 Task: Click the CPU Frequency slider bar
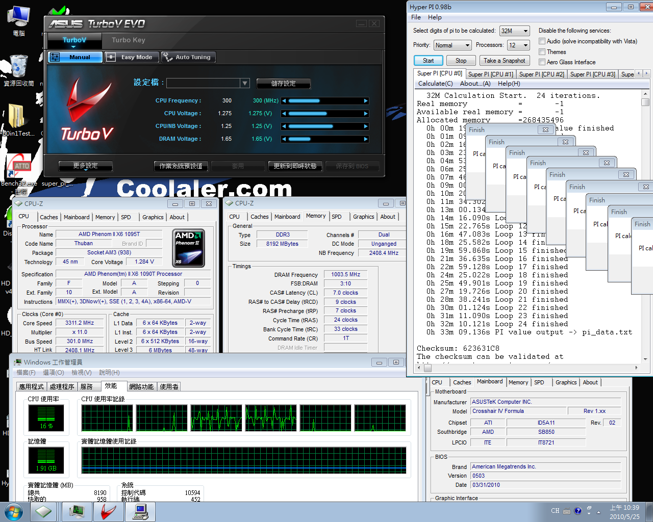click(x=324, y=101)
